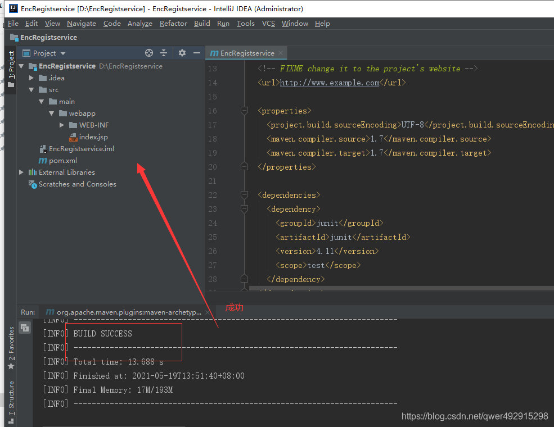Click the EncRegistservice breadcrumb folder icon
The width and height of the screenshot is (554, 427).
click(x=14, y=38)
